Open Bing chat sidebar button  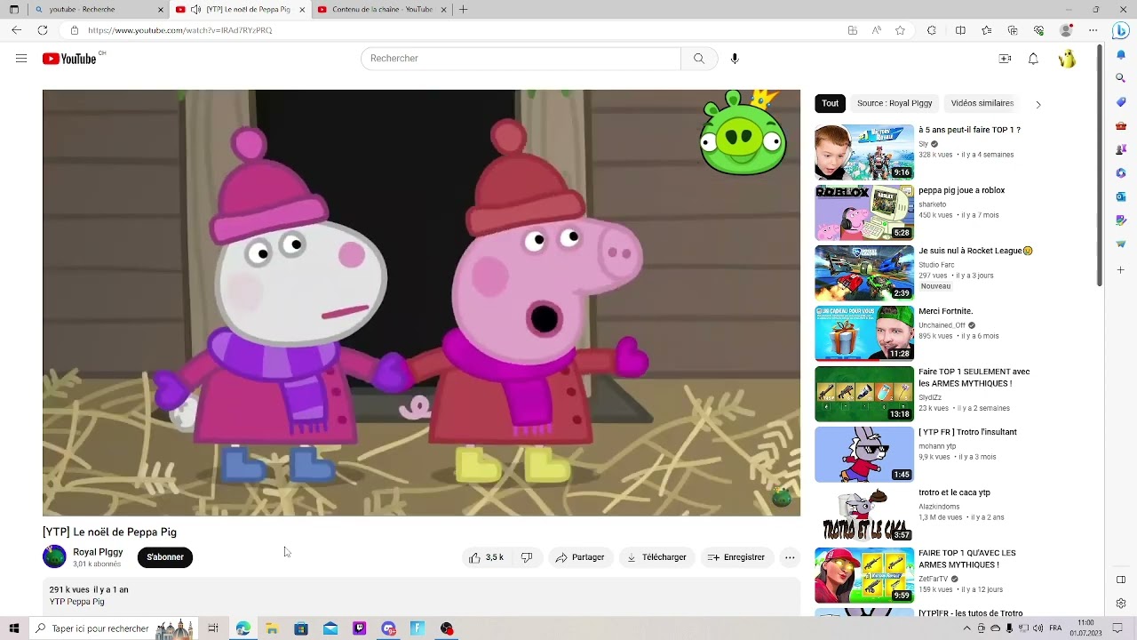pyautogui.click(x=1121, y=30)
